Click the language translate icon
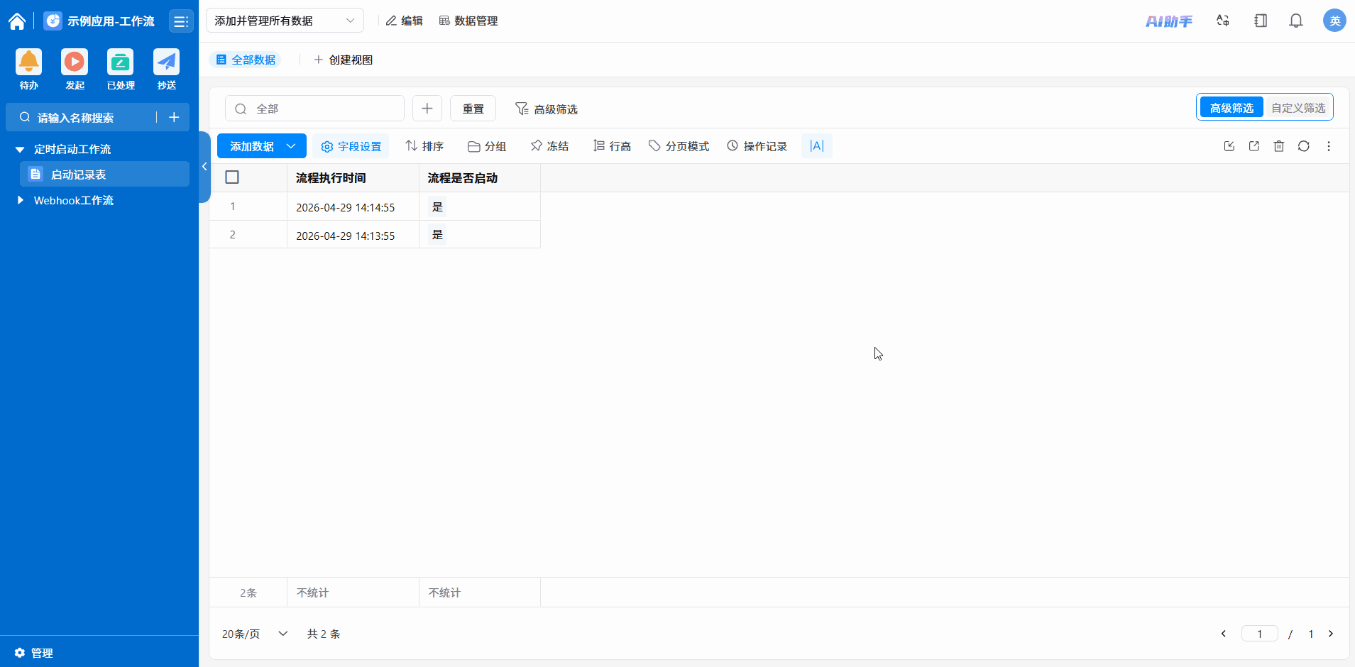The width and height of the screenshot is (1355, 667). click(x=1223, y=21)
